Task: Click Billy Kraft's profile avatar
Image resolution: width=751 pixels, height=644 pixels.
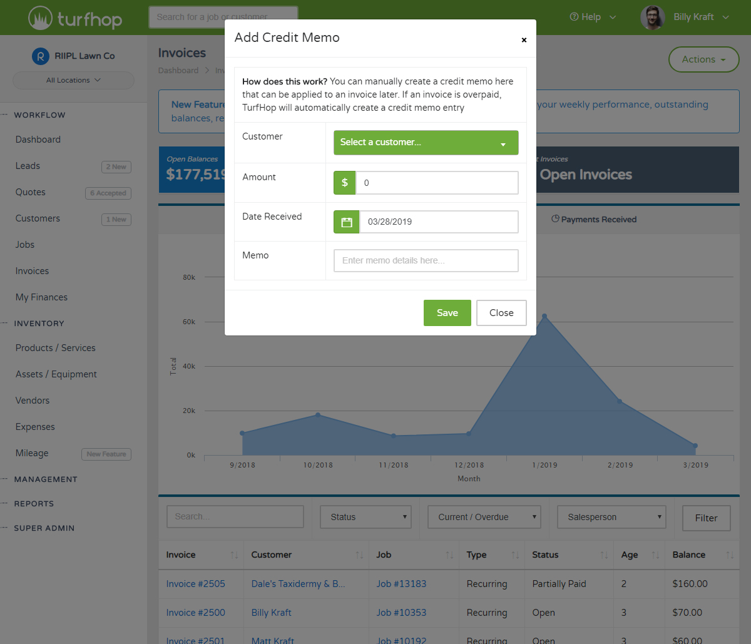Action: click(x=652, y=18)
